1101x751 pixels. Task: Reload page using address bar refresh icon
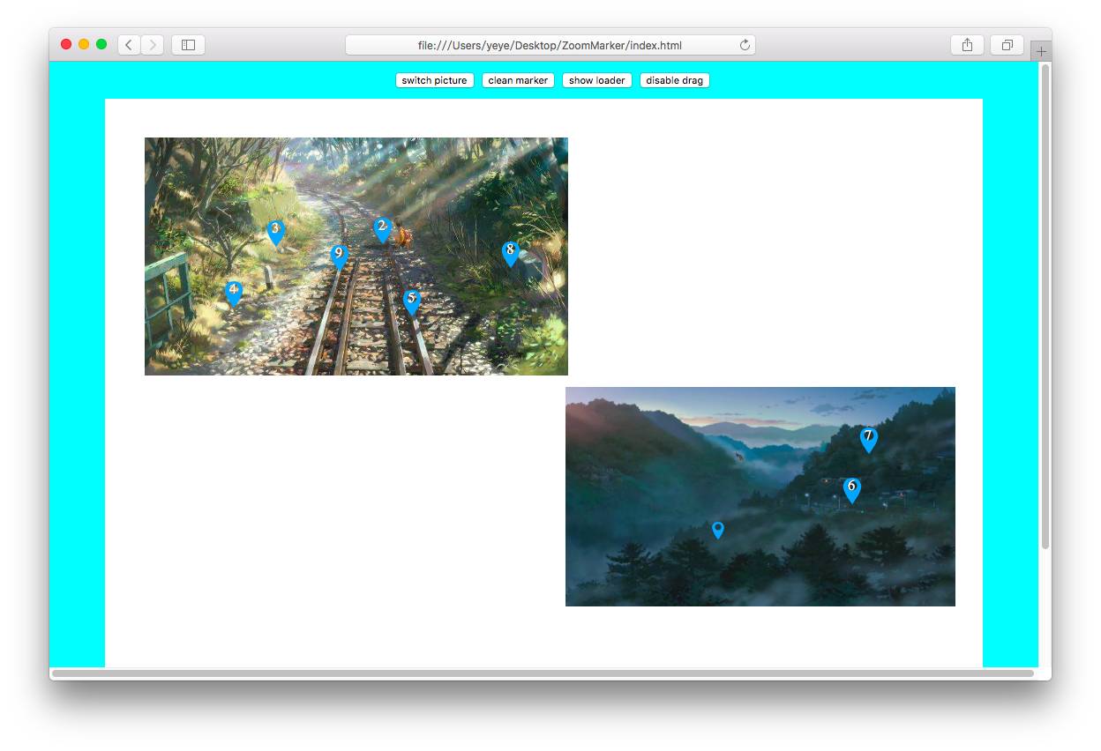[x=745, y=45]
